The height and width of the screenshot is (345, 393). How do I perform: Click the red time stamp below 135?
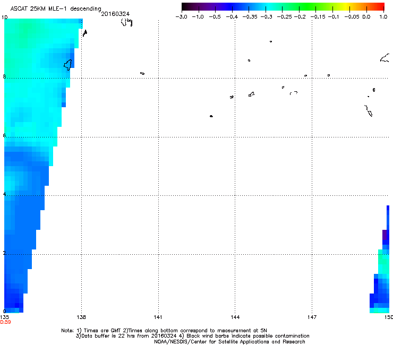pos(5,322)
